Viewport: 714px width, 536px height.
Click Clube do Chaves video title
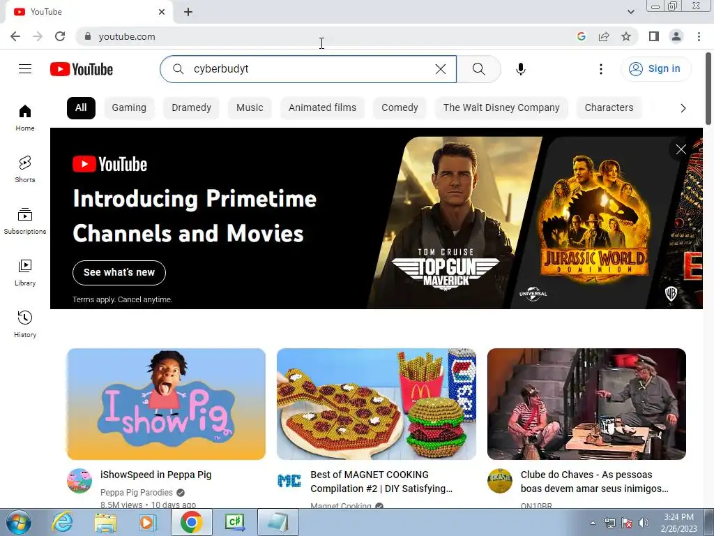tap(594, 482)
